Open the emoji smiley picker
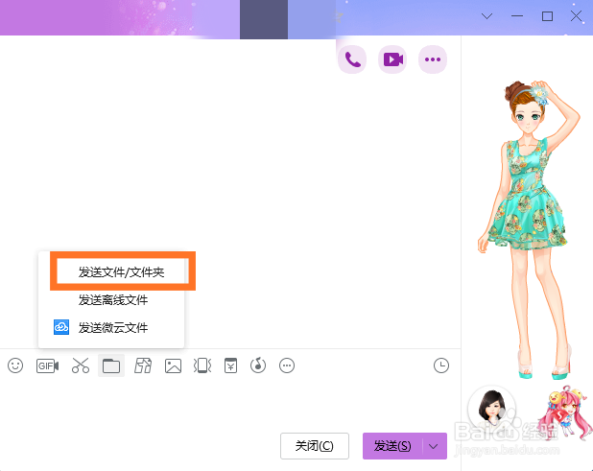593x471 pixels. click(x=15, y=365)
